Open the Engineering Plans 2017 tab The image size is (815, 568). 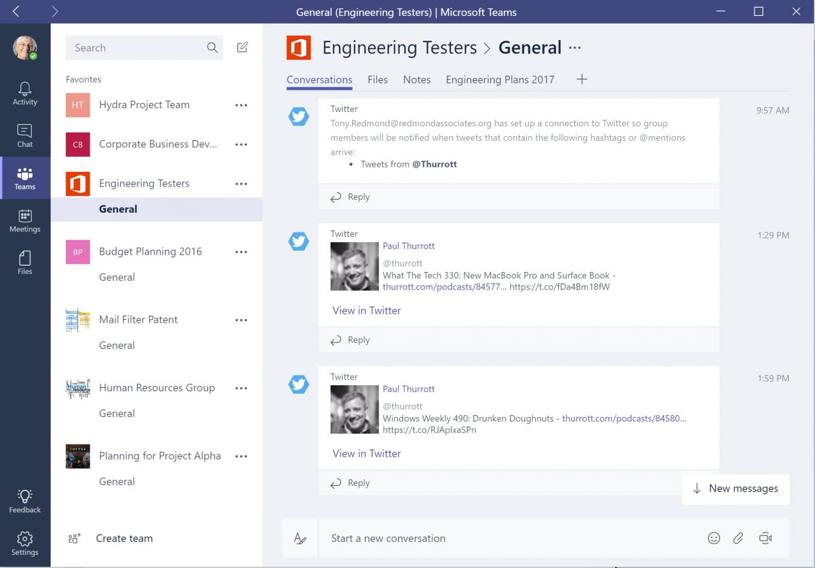500,80
